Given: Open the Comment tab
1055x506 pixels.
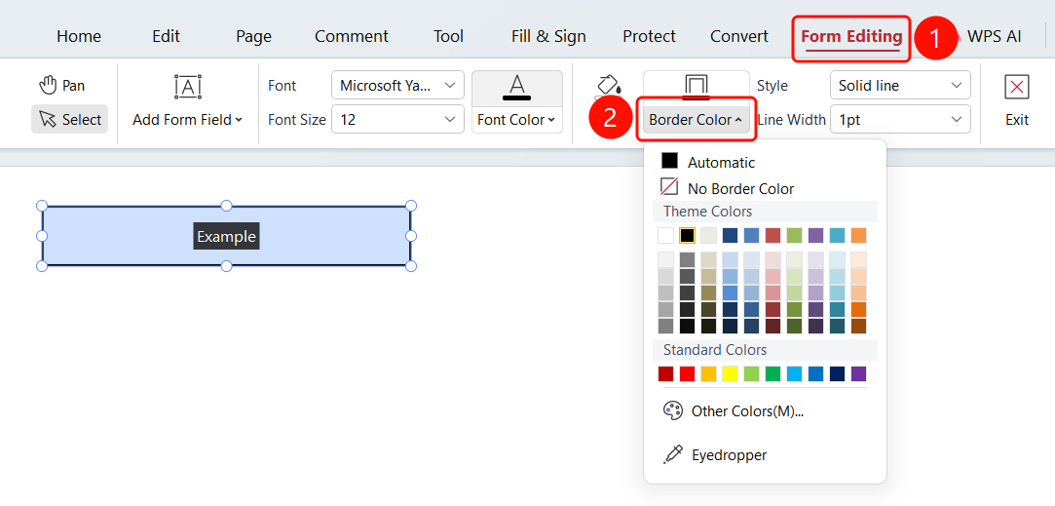Looking at the screenshot, I should click(352, 36).
